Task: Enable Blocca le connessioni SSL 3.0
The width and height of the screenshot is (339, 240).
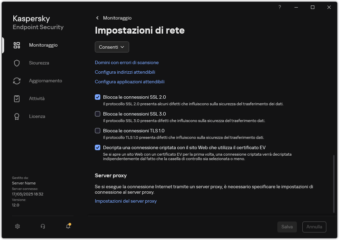Action: tap(98, 114)
